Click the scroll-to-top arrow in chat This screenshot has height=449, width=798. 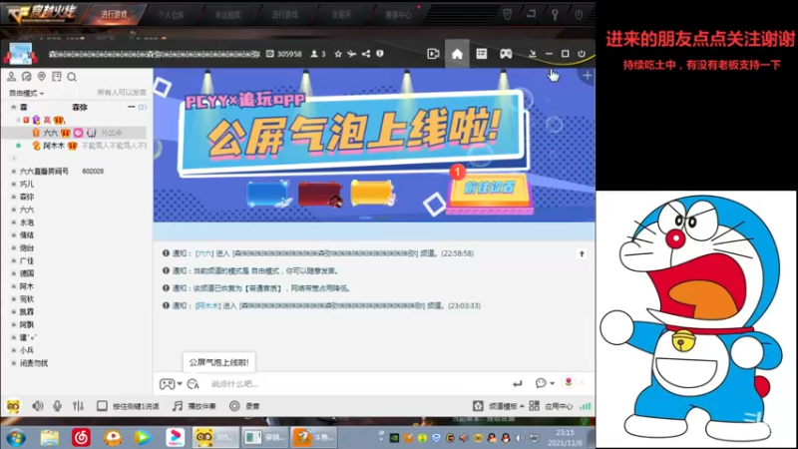point(582,253)
